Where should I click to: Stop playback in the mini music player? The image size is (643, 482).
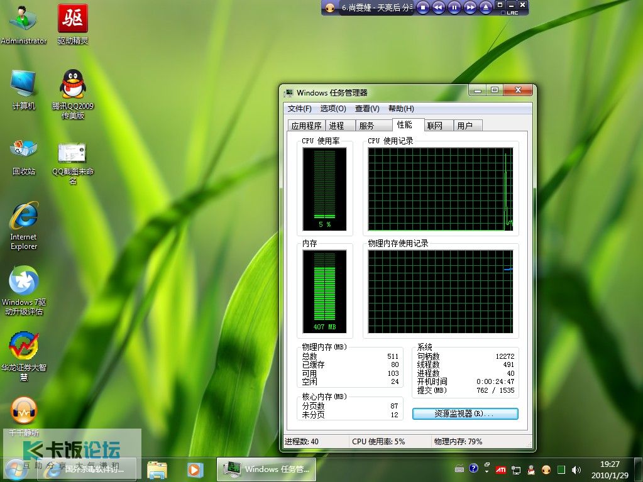point(423,7)
